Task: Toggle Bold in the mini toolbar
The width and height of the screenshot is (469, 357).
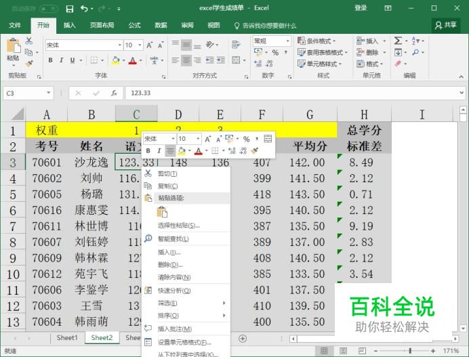Action: (x=148, y=151)
